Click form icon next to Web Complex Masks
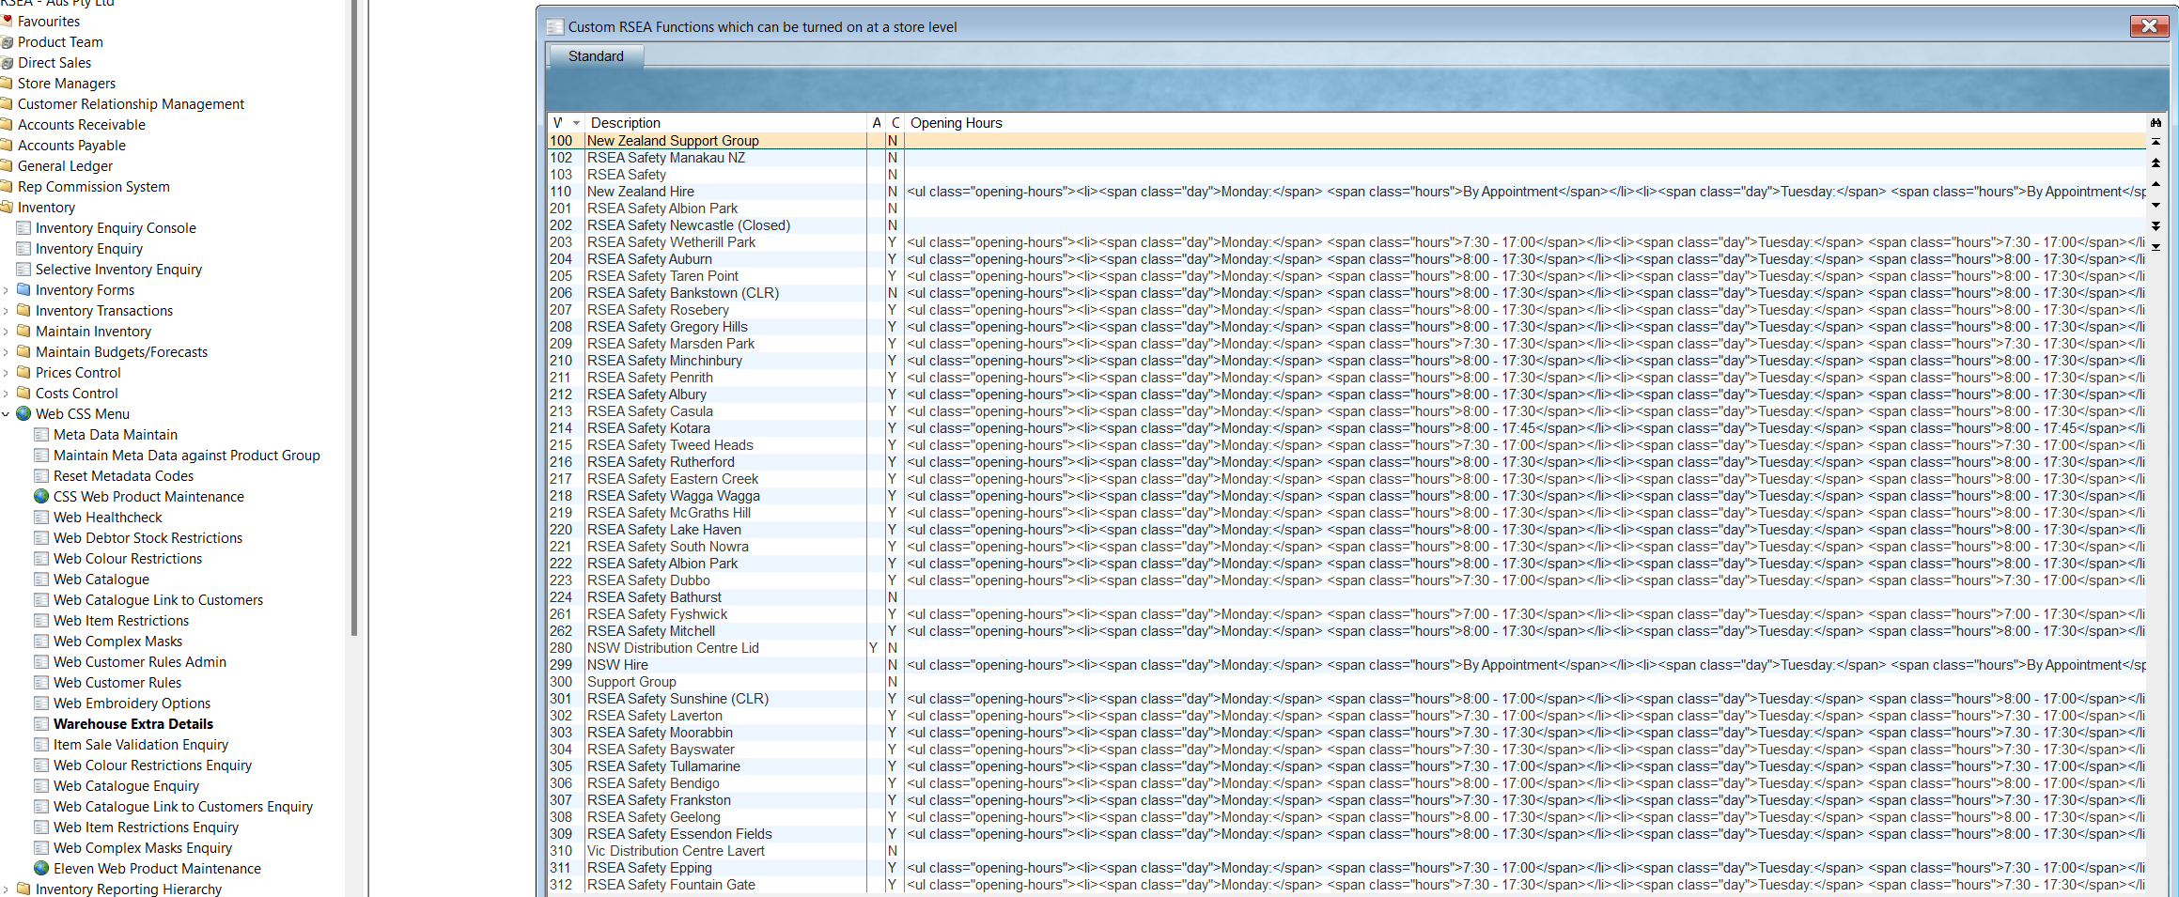2179x897 pixels. pyautogui.click(x=41, y=641)
